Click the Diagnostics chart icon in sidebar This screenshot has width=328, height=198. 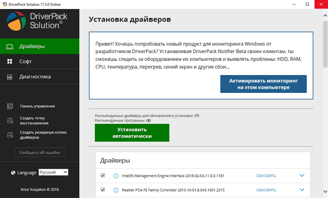(9, 77)
